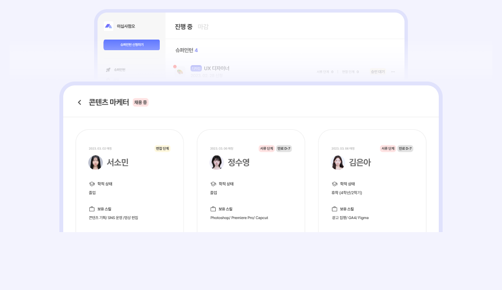This screenshot has height=290, width=502.
Task: Click 서류 단계 badge on 김은아 card
Action: coord(388,149)
